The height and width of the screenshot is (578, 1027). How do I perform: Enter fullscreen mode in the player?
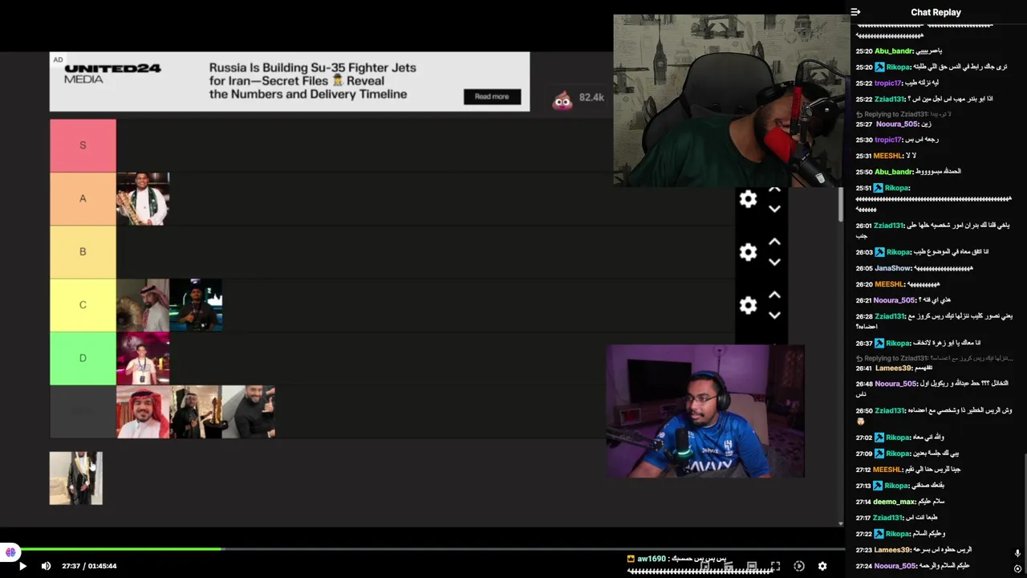tap(775, 566)
